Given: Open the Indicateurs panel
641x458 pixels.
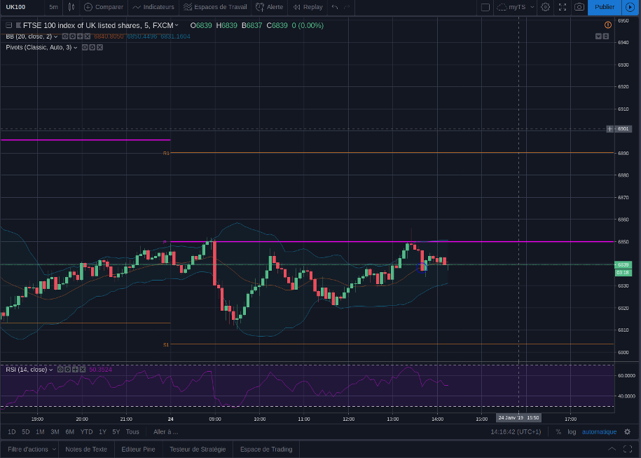Looking at the screenshot, I should pyautogui.click(x=153, y=7).
